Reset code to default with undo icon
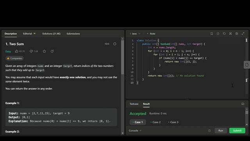Image resolution: width=250 pixels, height=141 pixels. (x=224, y=34)
